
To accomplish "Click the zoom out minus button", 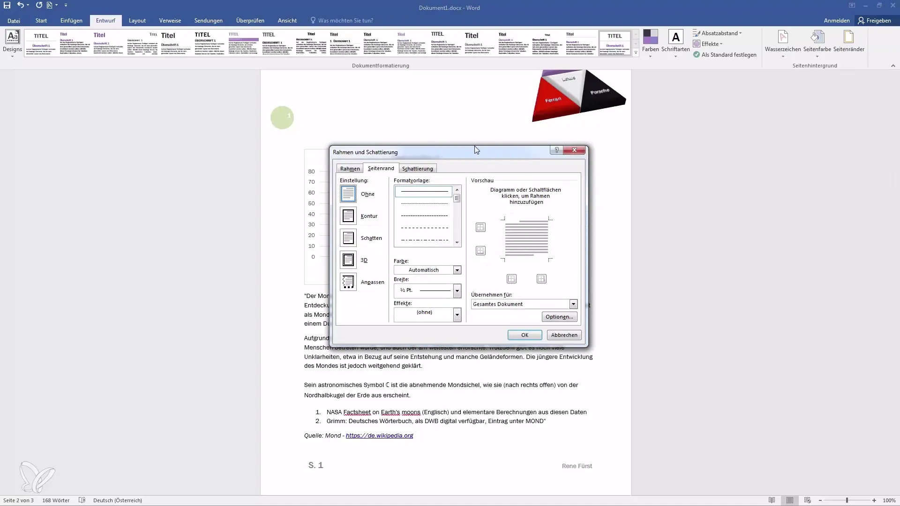I will point(820,500).
